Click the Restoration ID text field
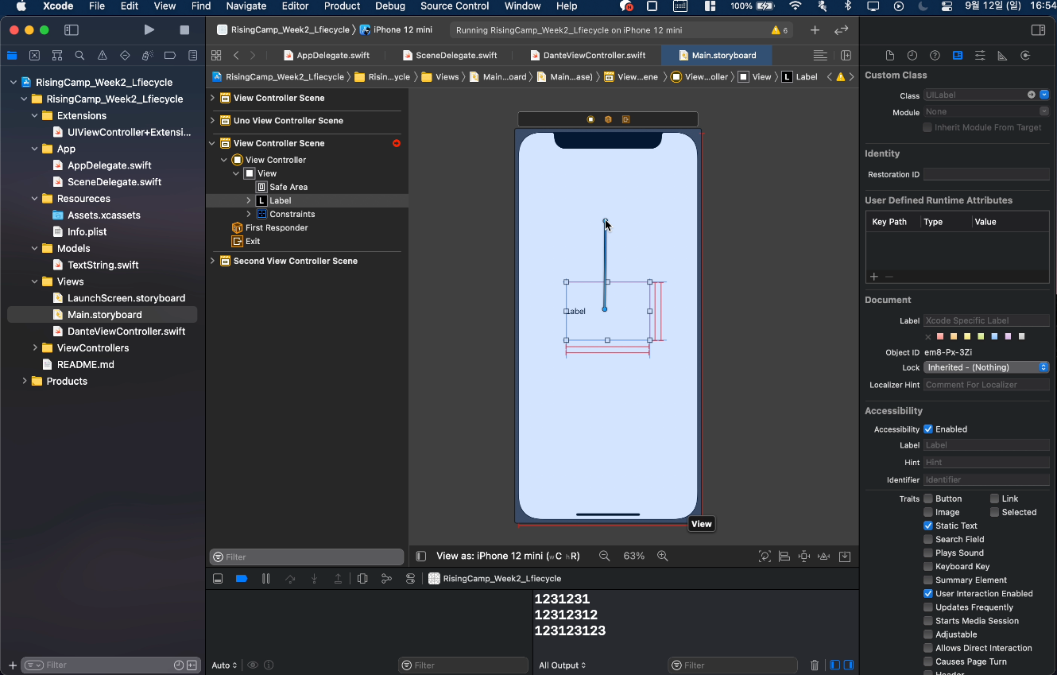1057x675 pixels. [x=985, y=174]
